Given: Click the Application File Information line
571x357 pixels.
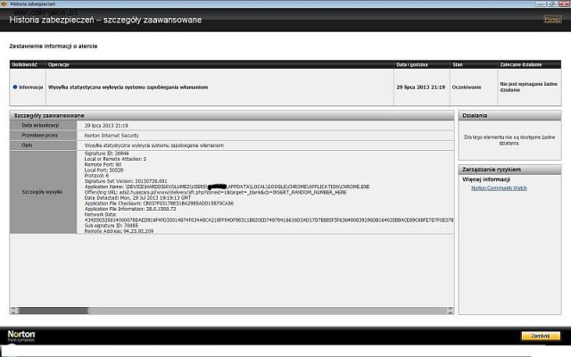Looking at the screenshot, I should click(130, 209).
